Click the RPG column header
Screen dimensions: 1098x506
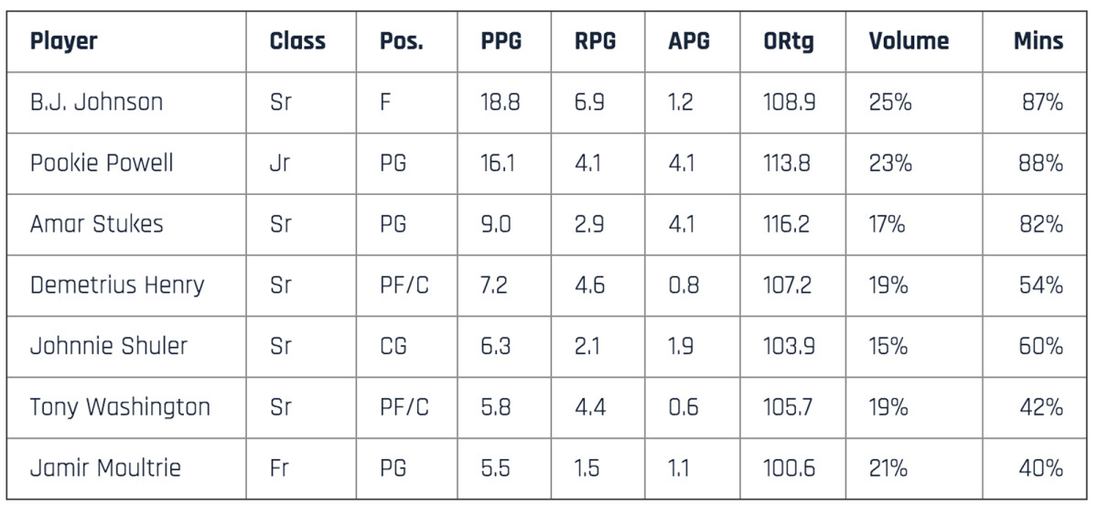click(595, 41)
